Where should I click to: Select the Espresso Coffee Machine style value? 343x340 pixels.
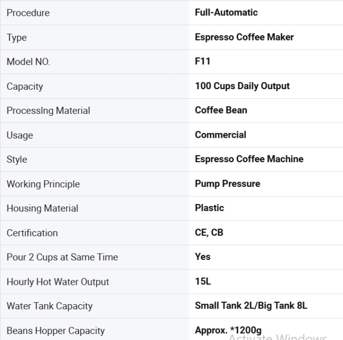click(249, 159)
